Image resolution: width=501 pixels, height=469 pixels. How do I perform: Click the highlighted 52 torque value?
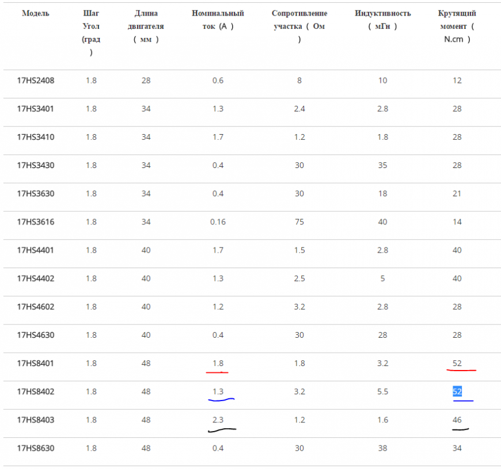[457, 391]
